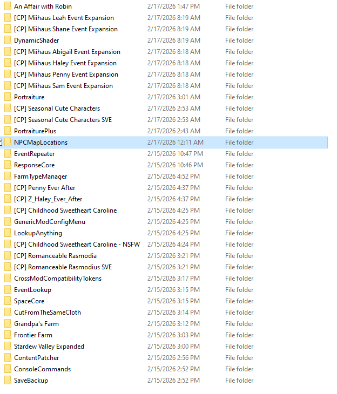Click the date 2/15/2026 2:56 PM
Screen dimensions: 337x394
pyautogui.click(x=173, y=357)
